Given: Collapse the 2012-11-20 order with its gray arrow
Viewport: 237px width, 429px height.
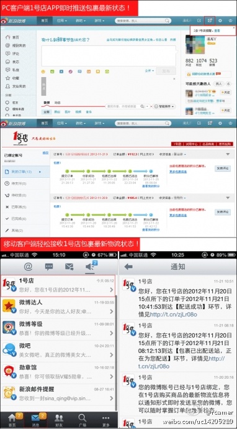Looking at the screenshot, I should 228,198.
